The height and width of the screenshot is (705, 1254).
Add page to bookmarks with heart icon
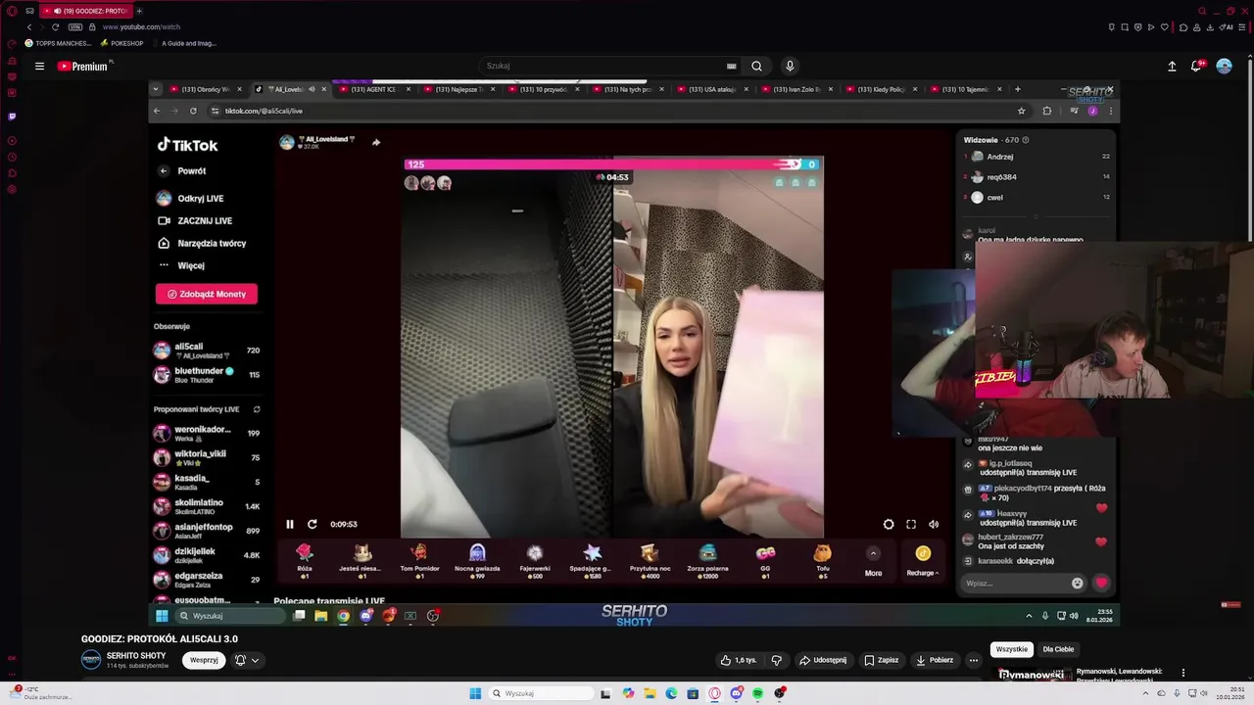pyautogui.click(x=1165, y=26)
